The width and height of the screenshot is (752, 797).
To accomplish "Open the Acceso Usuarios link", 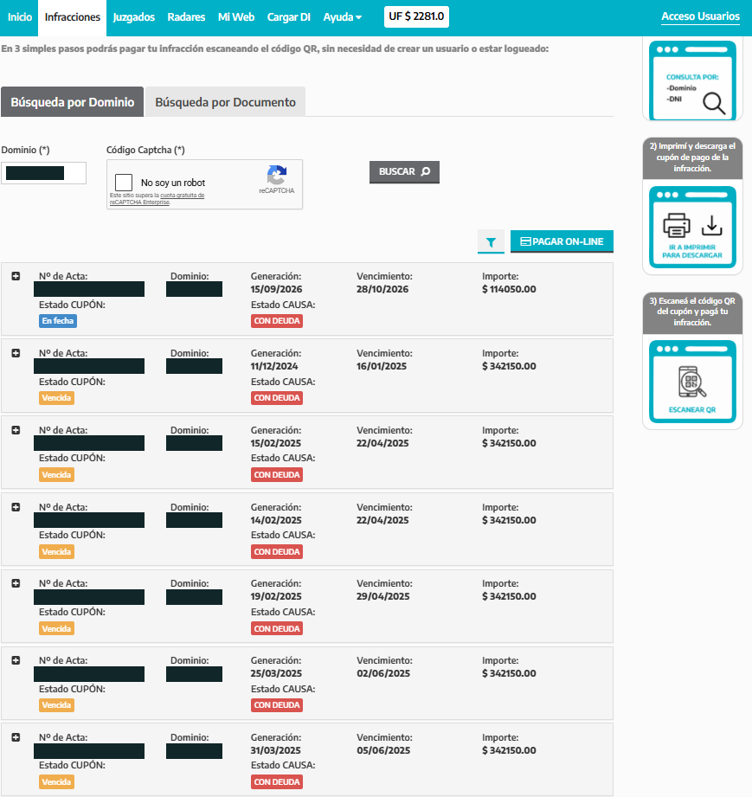I will coord(700,16).
